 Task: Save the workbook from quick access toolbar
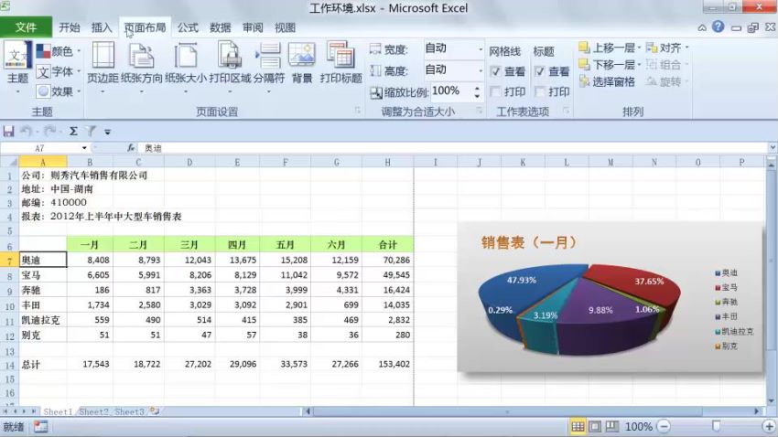[8, 132]
